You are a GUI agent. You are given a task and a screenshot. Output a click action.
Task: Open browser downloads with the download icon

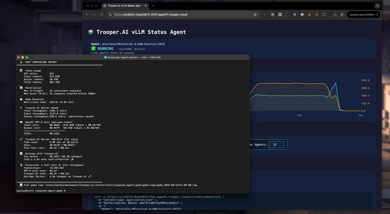click(x=335, y=14)
